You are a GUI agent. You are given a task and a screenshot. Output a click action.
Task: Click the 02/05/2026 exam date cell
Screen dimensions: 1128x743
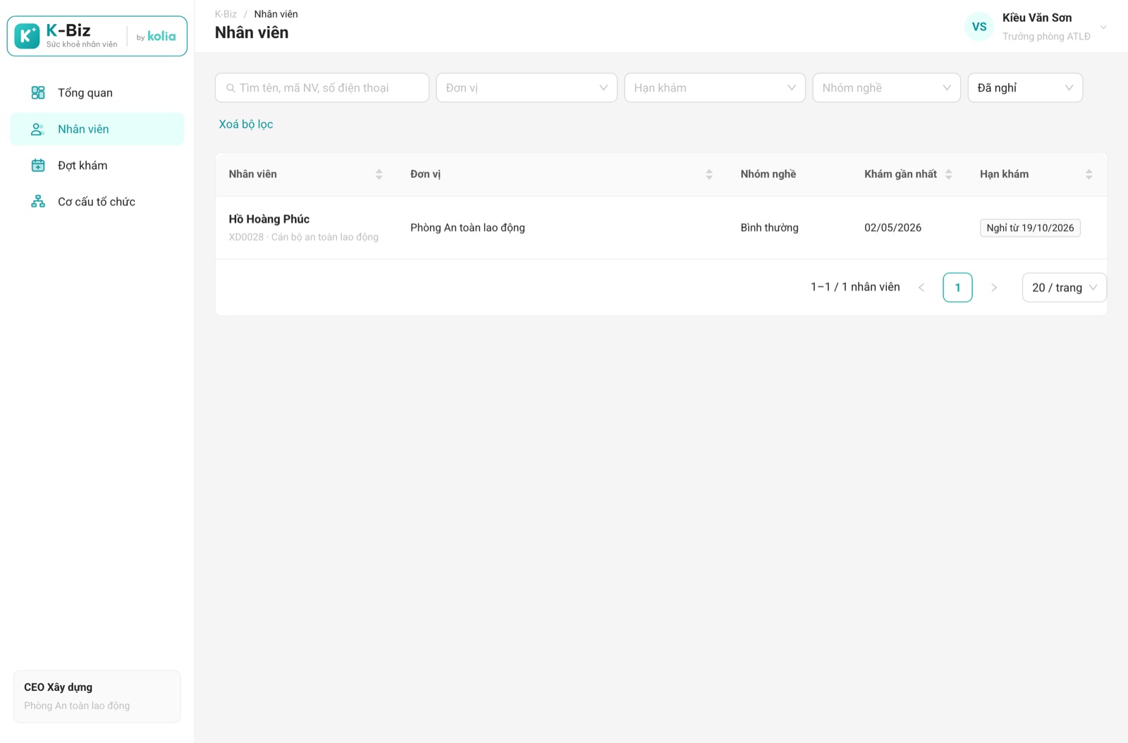893,228
